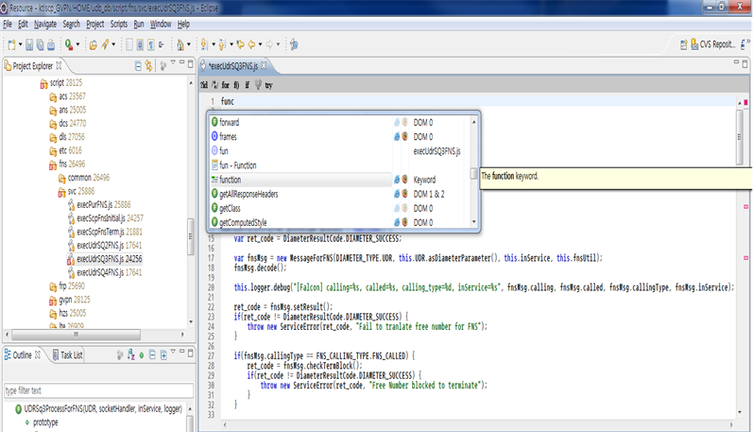Close the Project Explorer tab
The image size is (753, 432).
[x=59, y=65]
